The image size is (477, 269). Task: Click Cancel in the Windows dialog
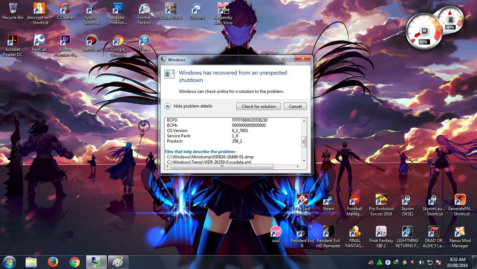click(295, 106)
